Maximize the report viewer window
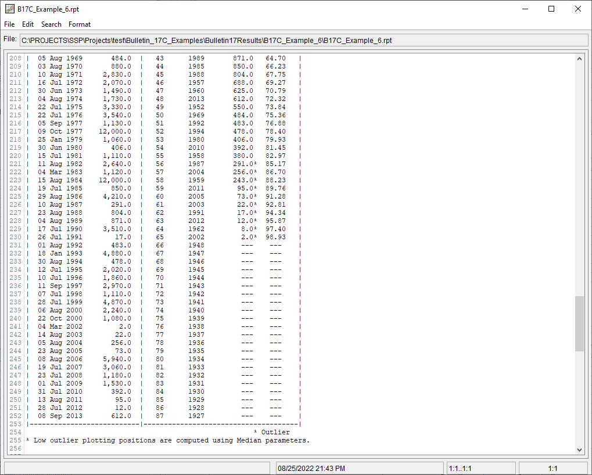The image size is (592, 475). coord(551,9)
